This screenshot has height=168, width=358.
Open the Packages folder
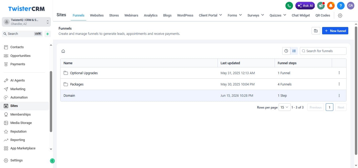[x=77, y=84]
